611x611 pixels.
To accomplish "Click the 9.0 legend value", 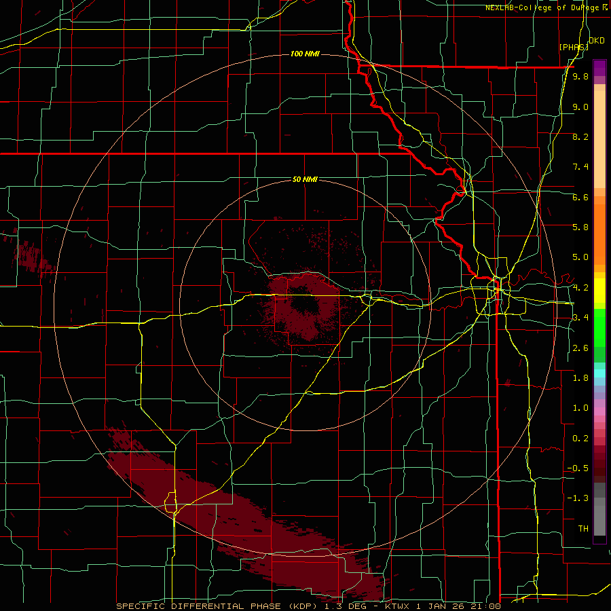I will (x=580, y=107).
